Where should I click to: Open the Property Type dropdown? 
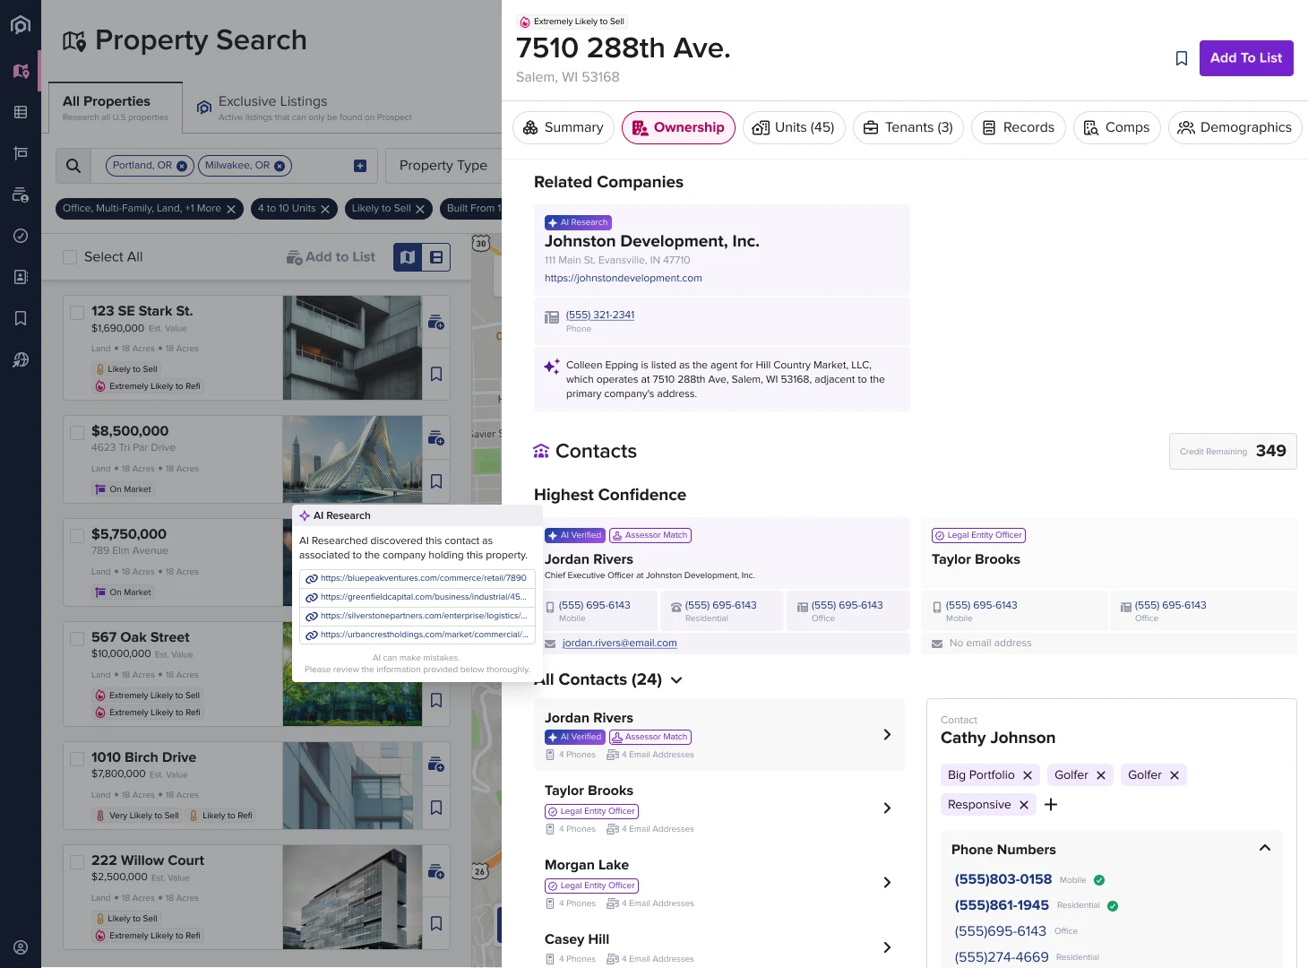click(x=443, y=166)
